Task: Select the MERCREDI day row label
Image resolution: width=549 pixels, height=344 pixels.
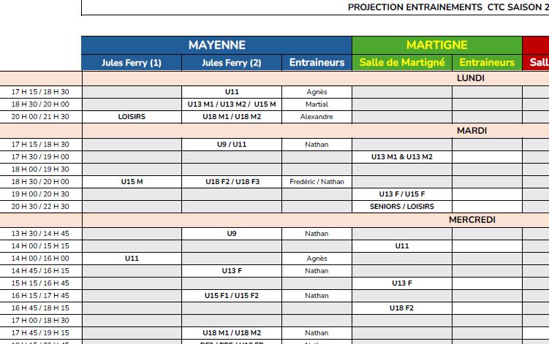Action: point(472,220)
